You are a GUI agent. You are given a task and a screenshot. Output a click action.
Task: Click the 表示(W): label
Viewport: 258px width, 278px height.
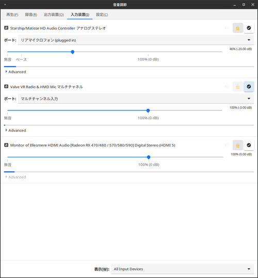pyautogui.click(x=102, y=269)
